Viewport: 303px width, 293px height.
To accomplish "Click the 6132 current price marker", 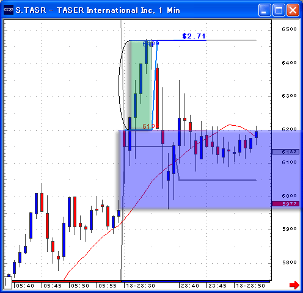I will coord(285,152).
